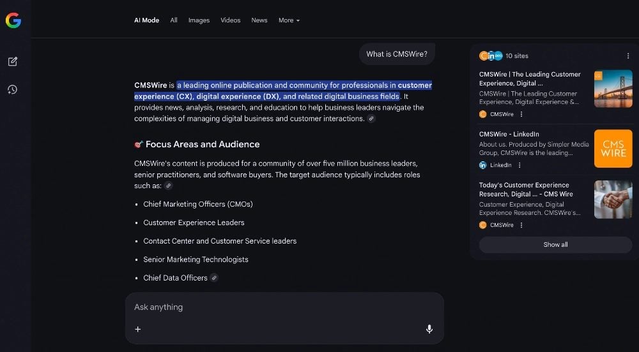Click snippet 'Customer Experience, Digital Experience Research'
Screen dimensions: 639x352
[530, 209]
